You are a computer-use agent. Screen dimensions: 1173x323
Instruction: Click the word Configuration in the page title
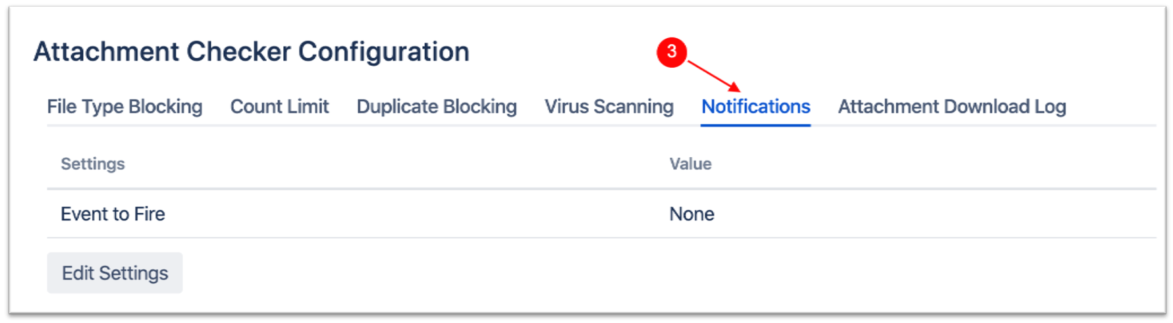pos(383,52)
